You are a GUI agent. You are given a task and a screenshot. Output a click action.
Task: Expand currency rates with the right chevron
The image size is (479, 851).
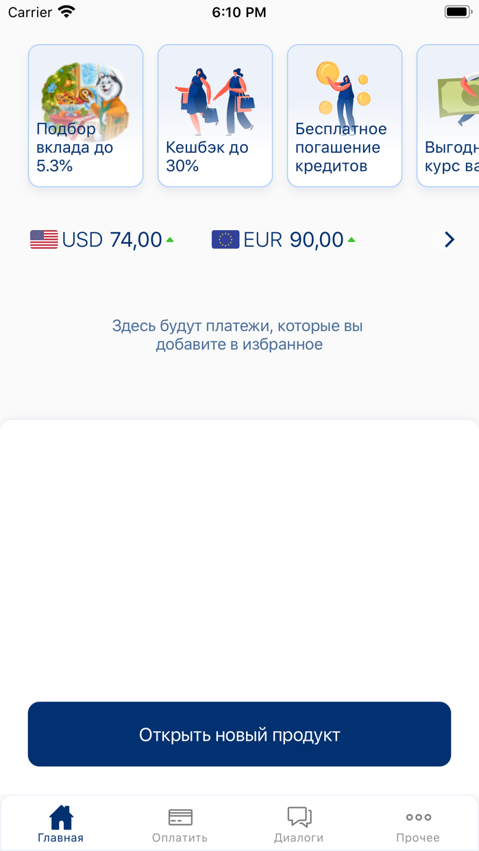[450, 239]
